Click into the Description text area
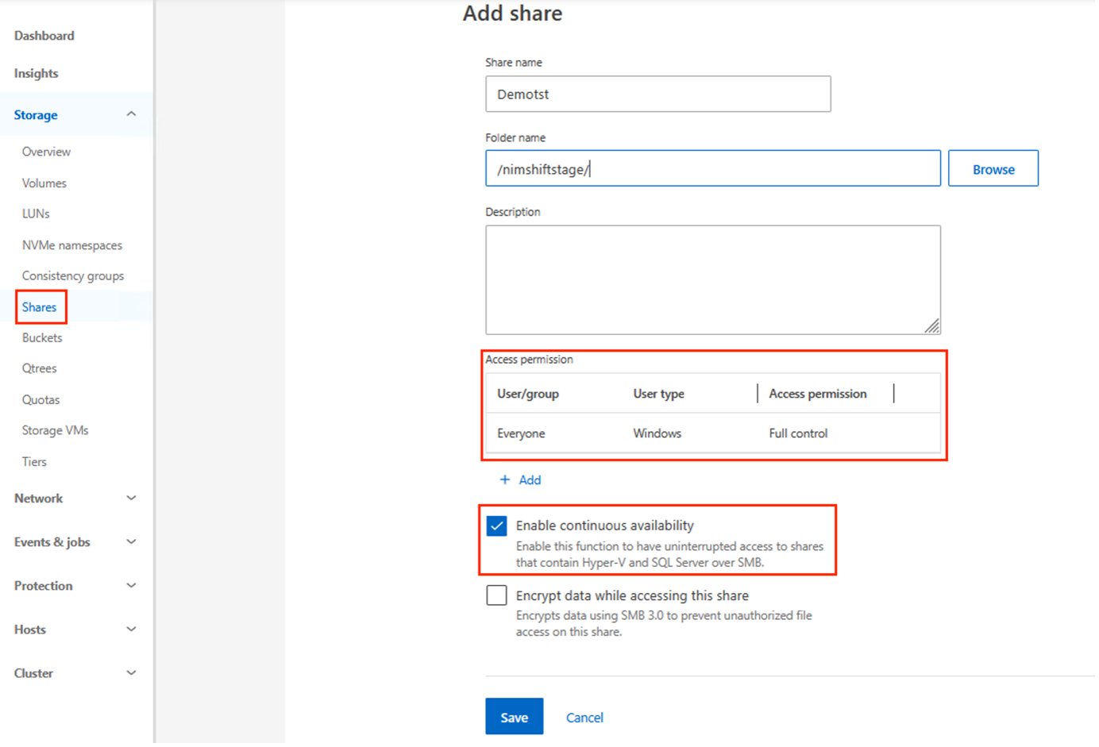1099x747 pixels. click(712, 279)
